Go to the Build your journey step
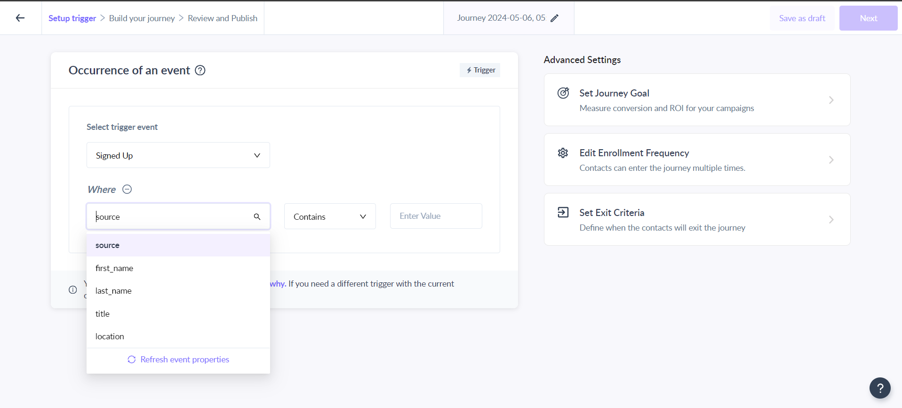The image size is (902, 408). coord(142,18)
